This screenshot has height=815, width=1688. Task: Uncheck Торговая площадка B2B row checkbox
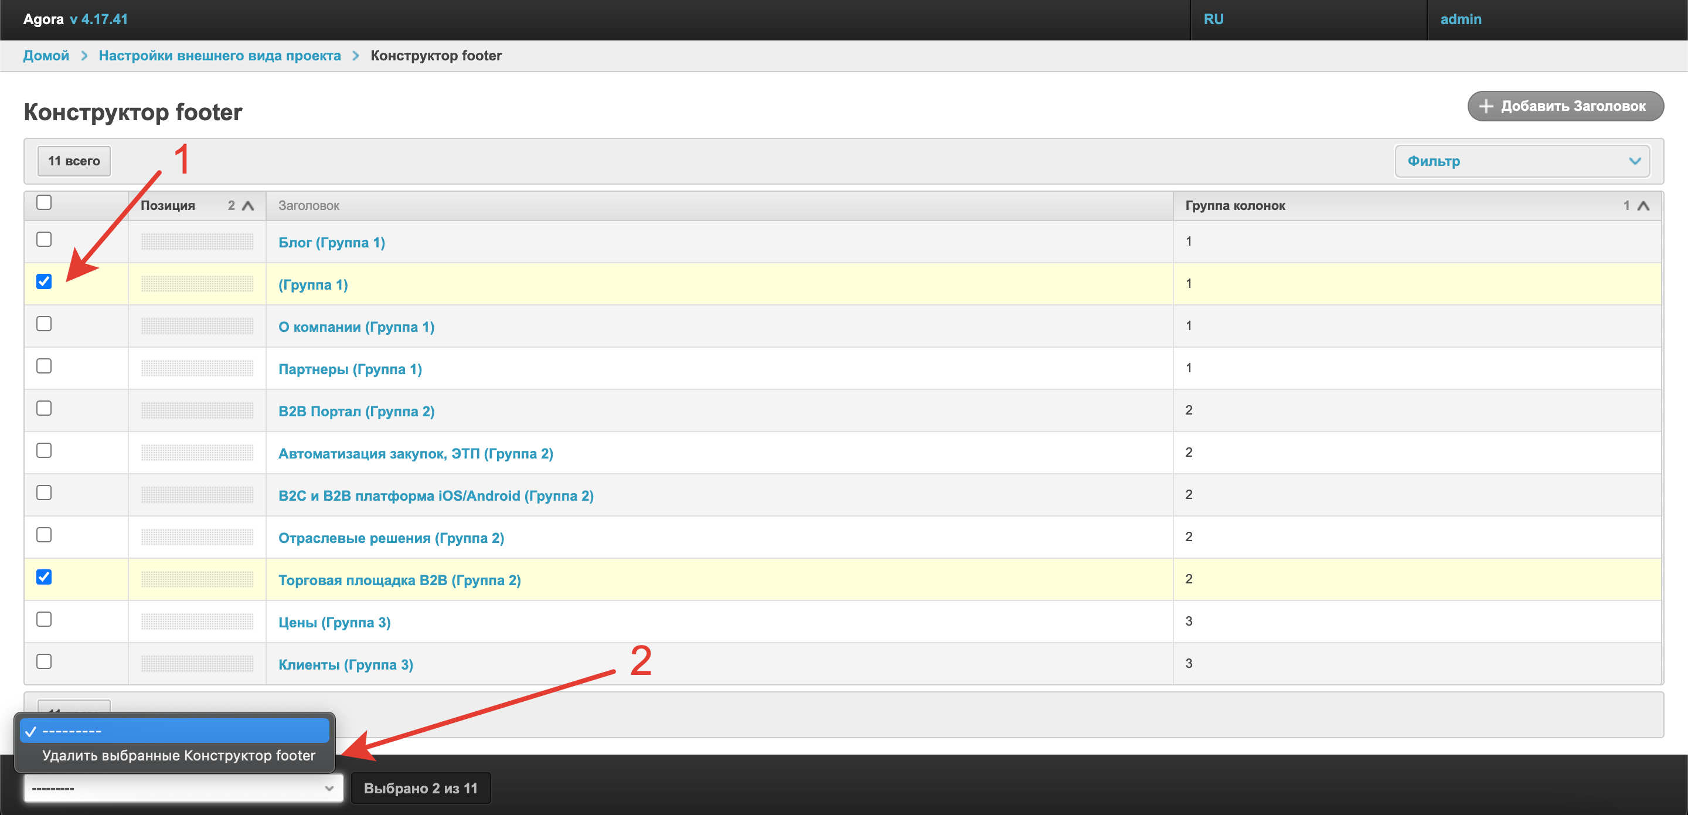(44, 577)
